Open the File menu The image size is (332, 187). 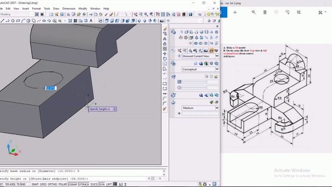tap(1, 9)
